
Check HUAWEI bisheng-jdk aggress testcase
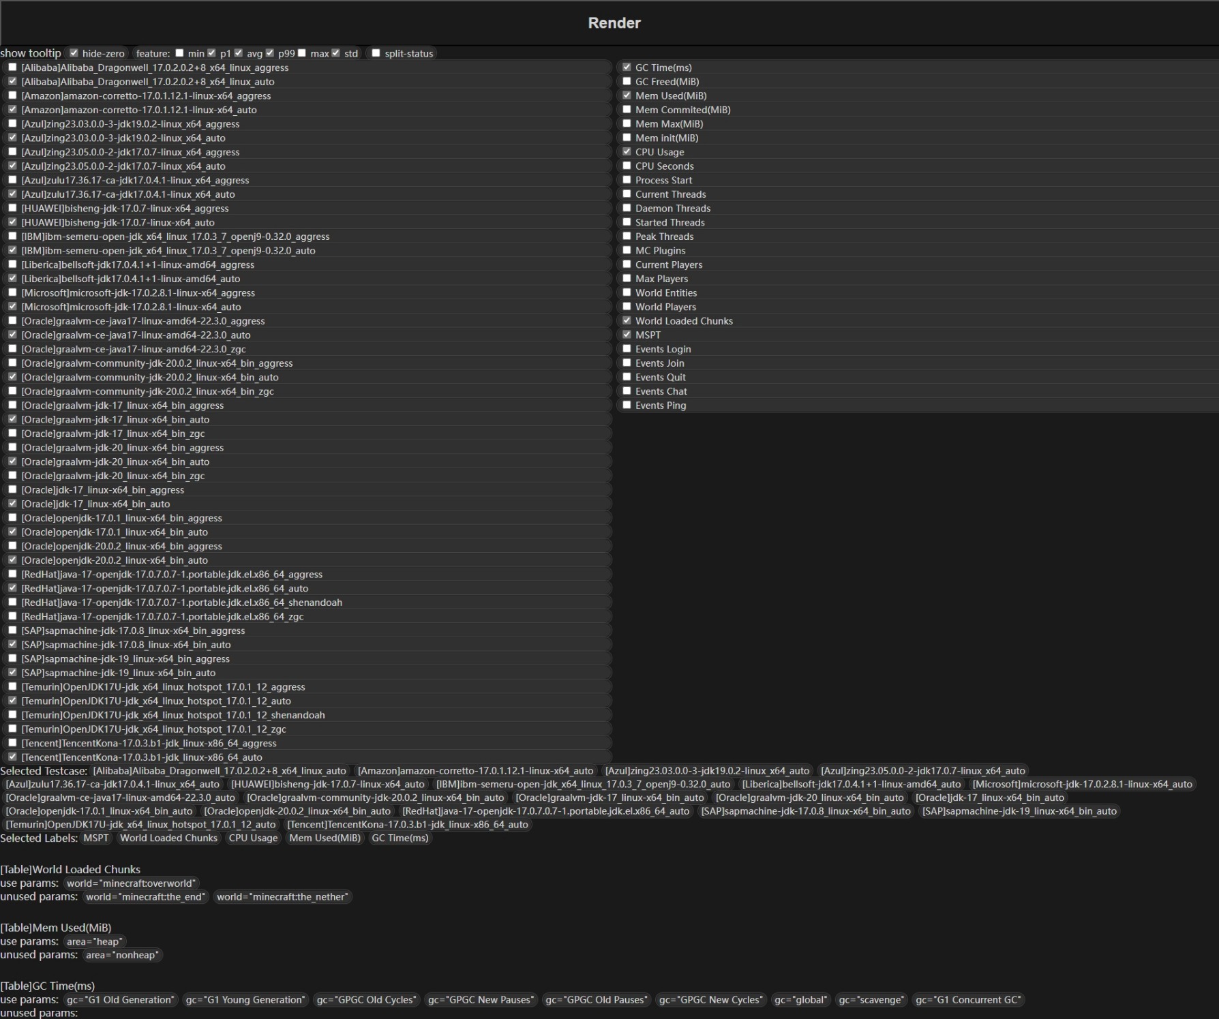[x=12, y=208]
